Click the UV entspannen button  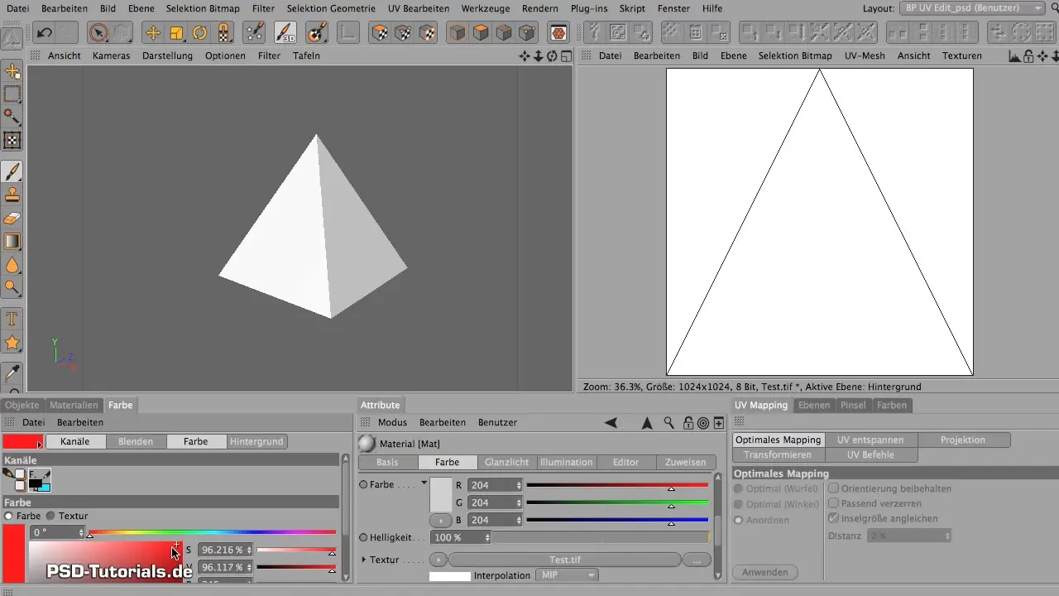870,440
